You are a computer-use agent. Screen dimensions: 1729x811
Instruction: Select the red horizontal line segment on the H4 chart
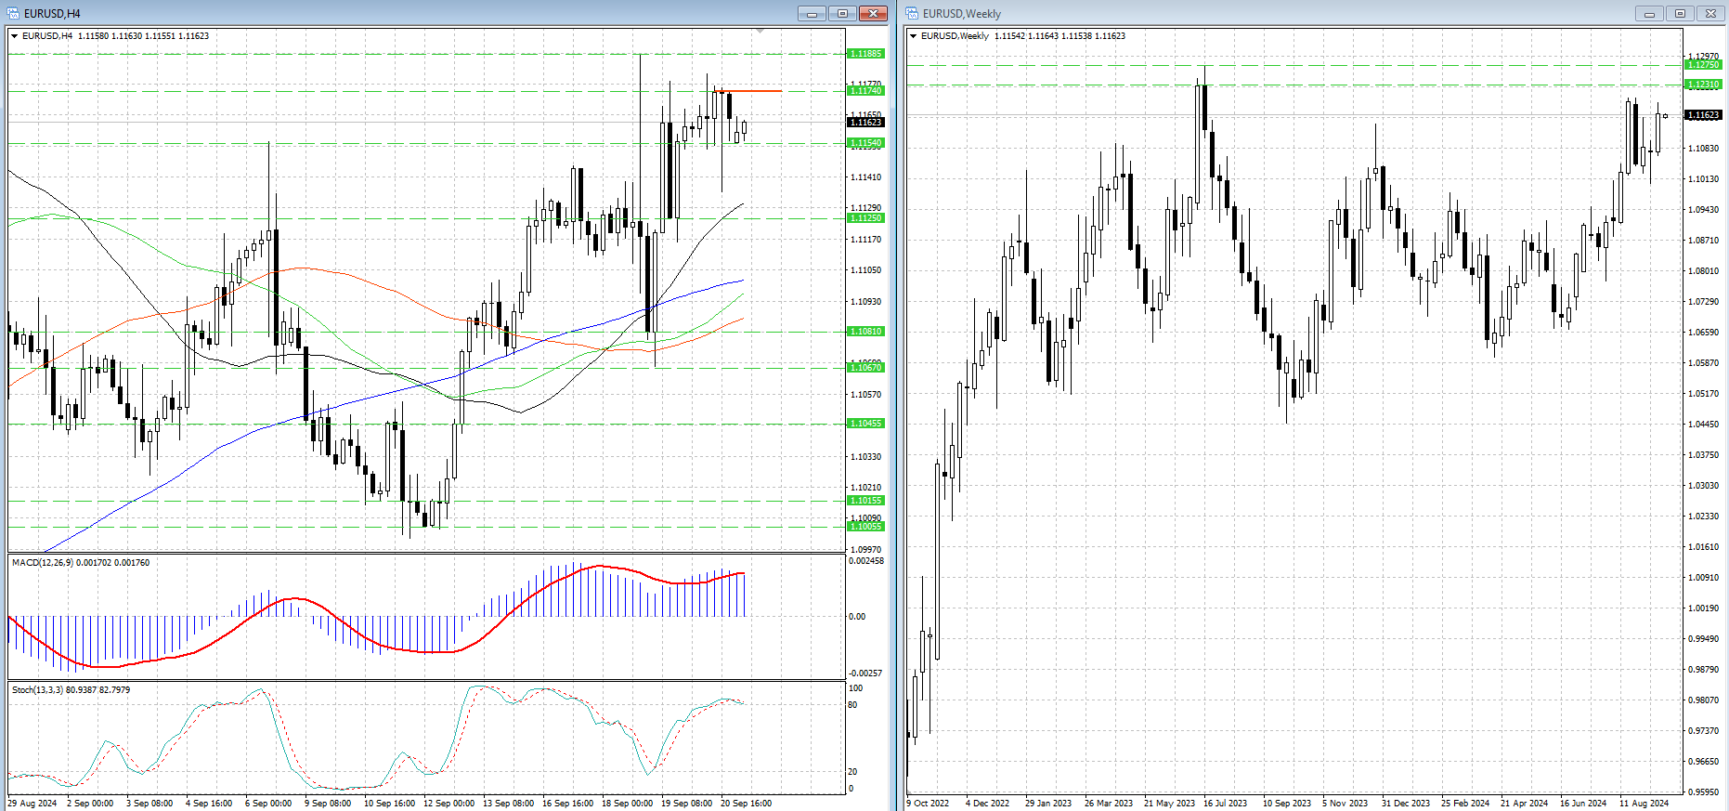748,91
